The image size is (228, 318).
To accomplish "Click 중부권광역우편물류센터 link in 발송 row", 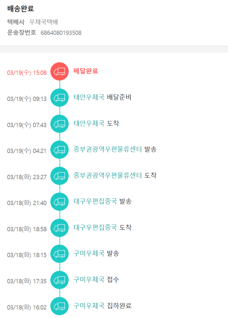I will coord(108,149).
